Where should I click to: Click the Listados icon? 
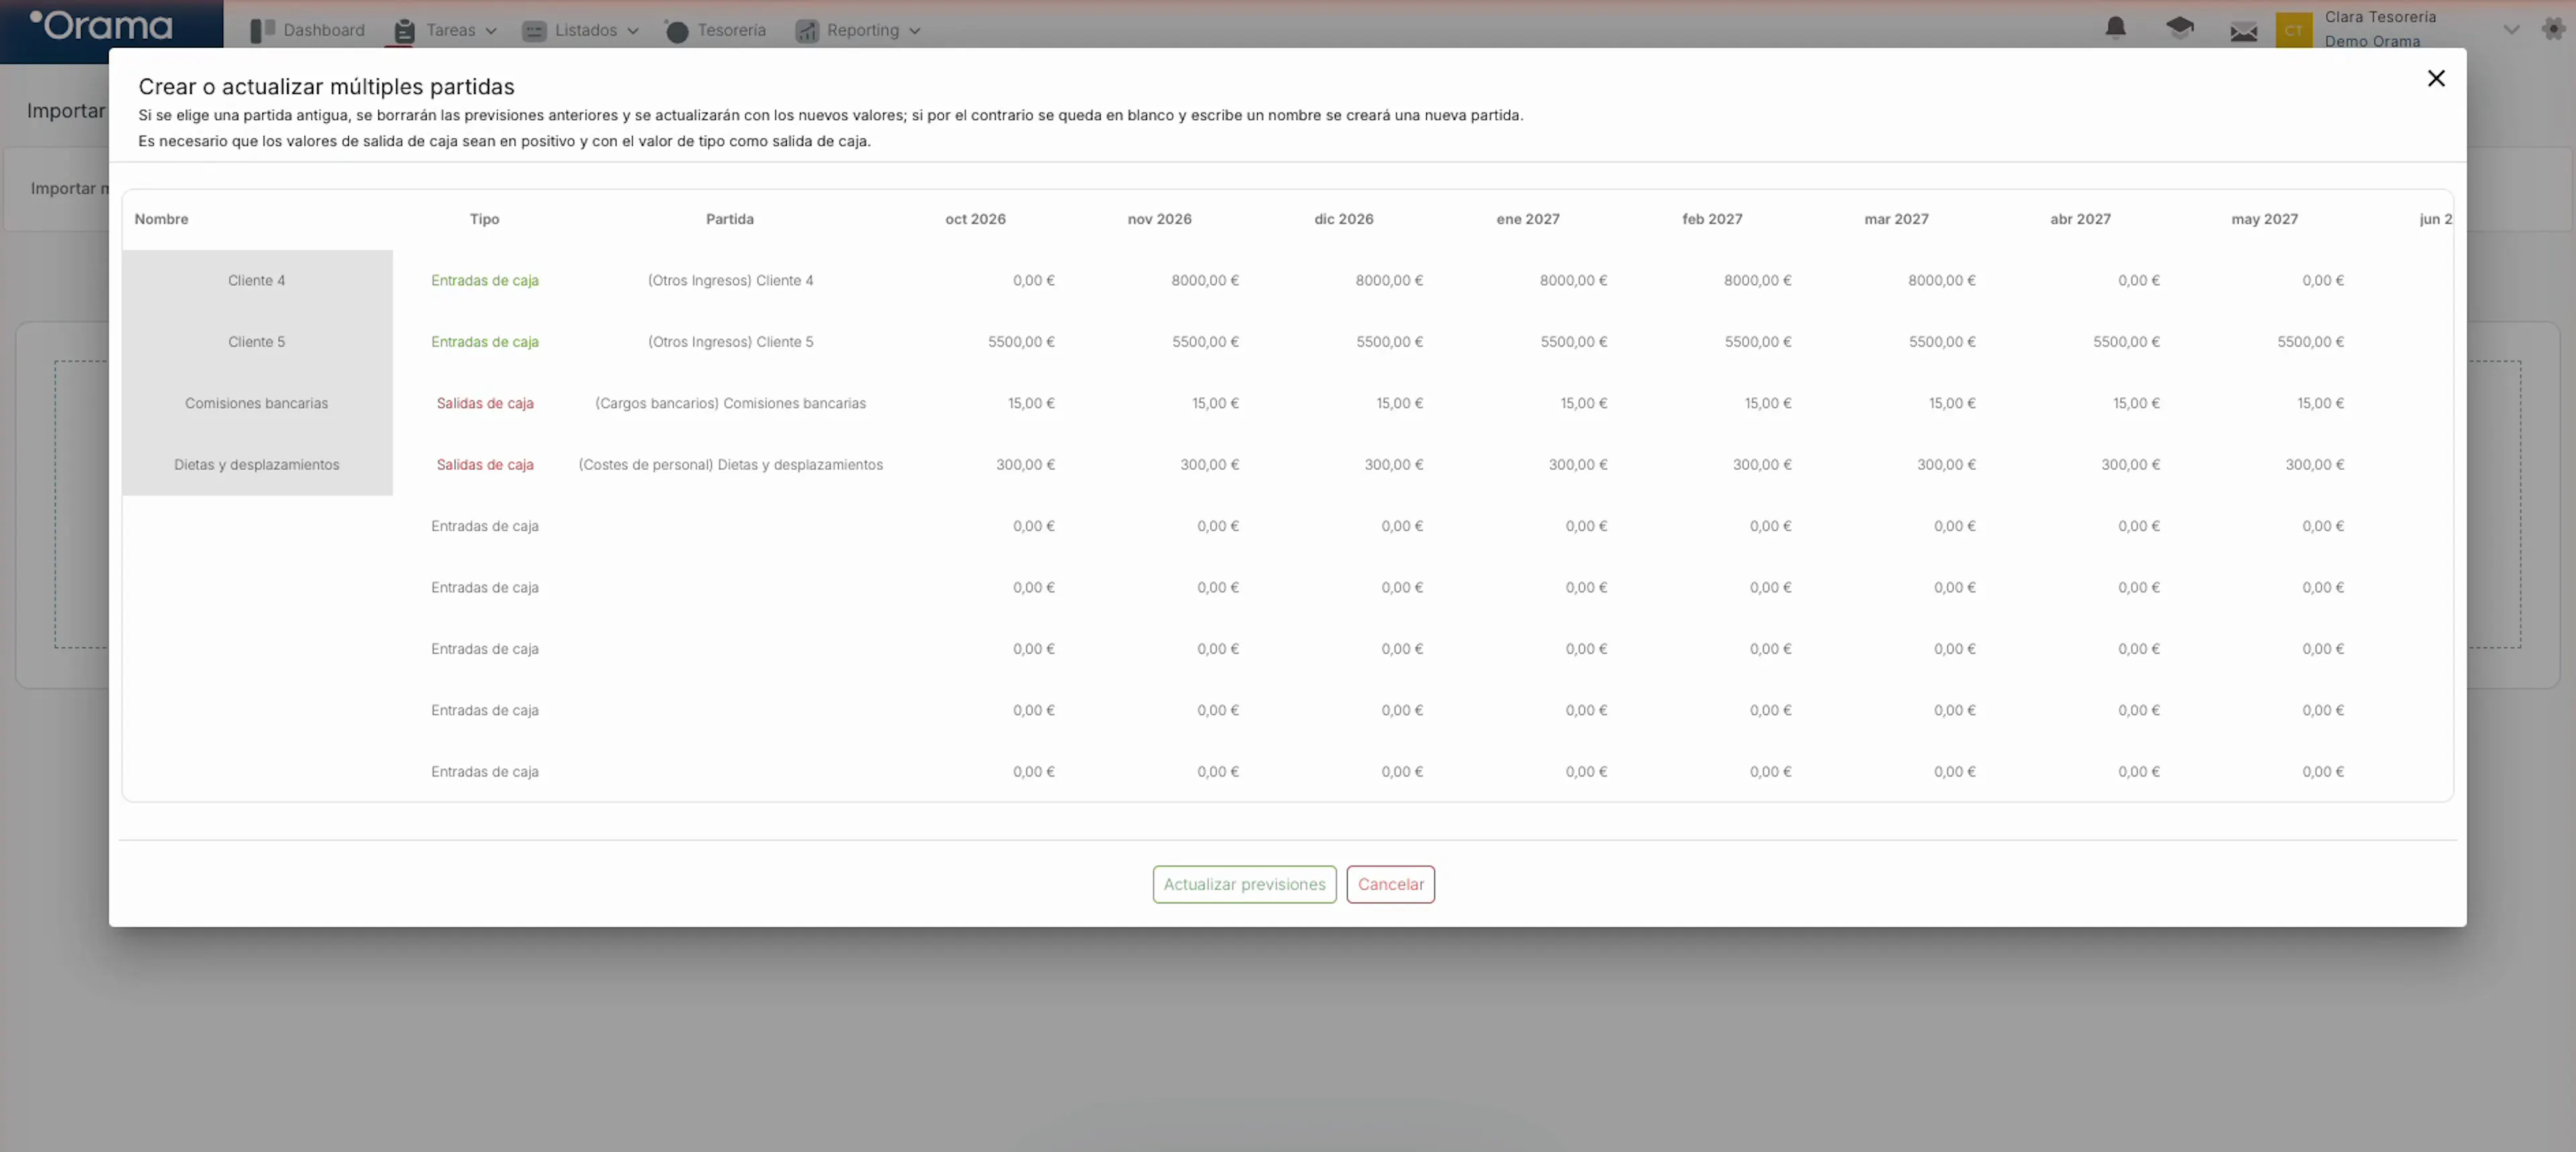[x=534, y=31]
